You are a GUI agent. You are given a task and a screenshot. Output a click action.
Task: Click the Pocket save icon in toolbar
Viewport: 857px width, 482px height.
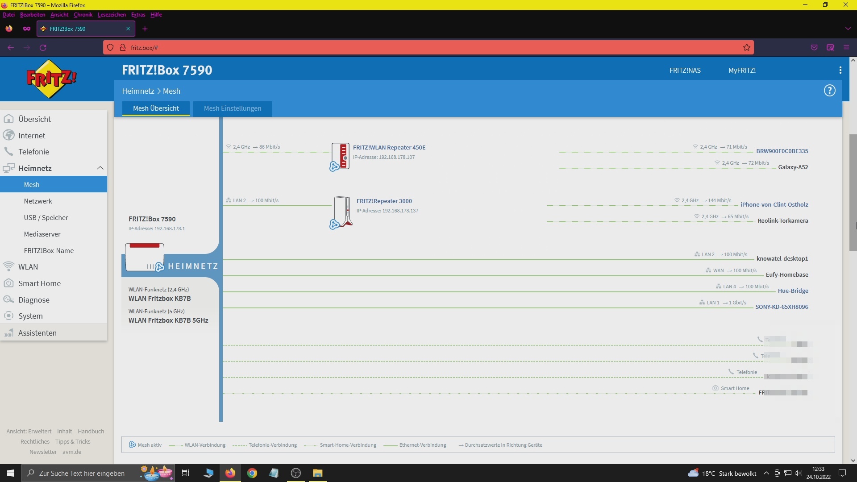[x=814, y=47]
